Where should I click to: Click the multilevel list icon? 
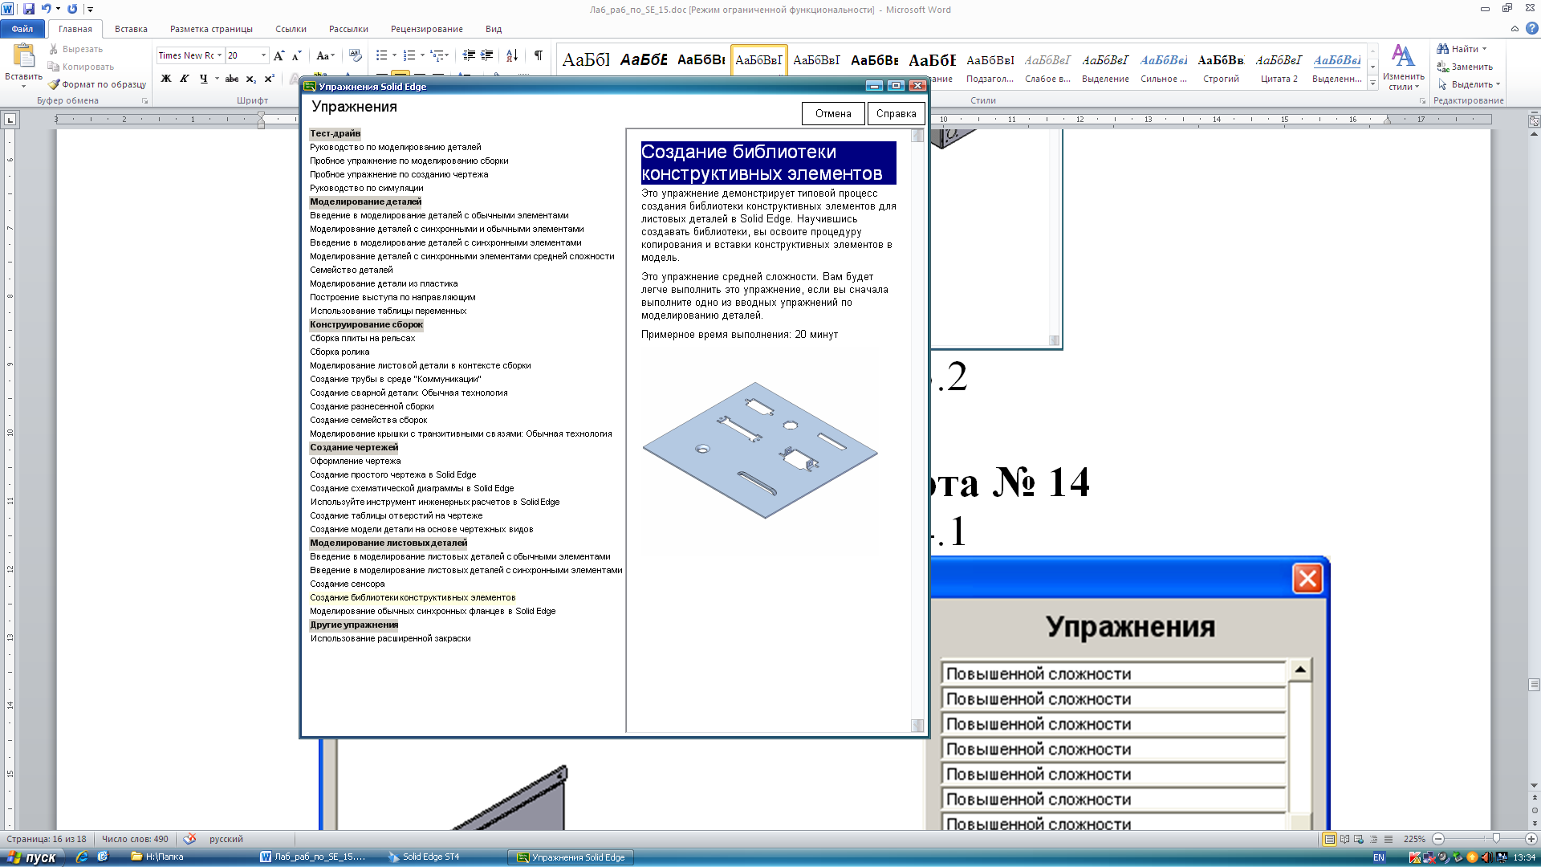coord(437,55)
